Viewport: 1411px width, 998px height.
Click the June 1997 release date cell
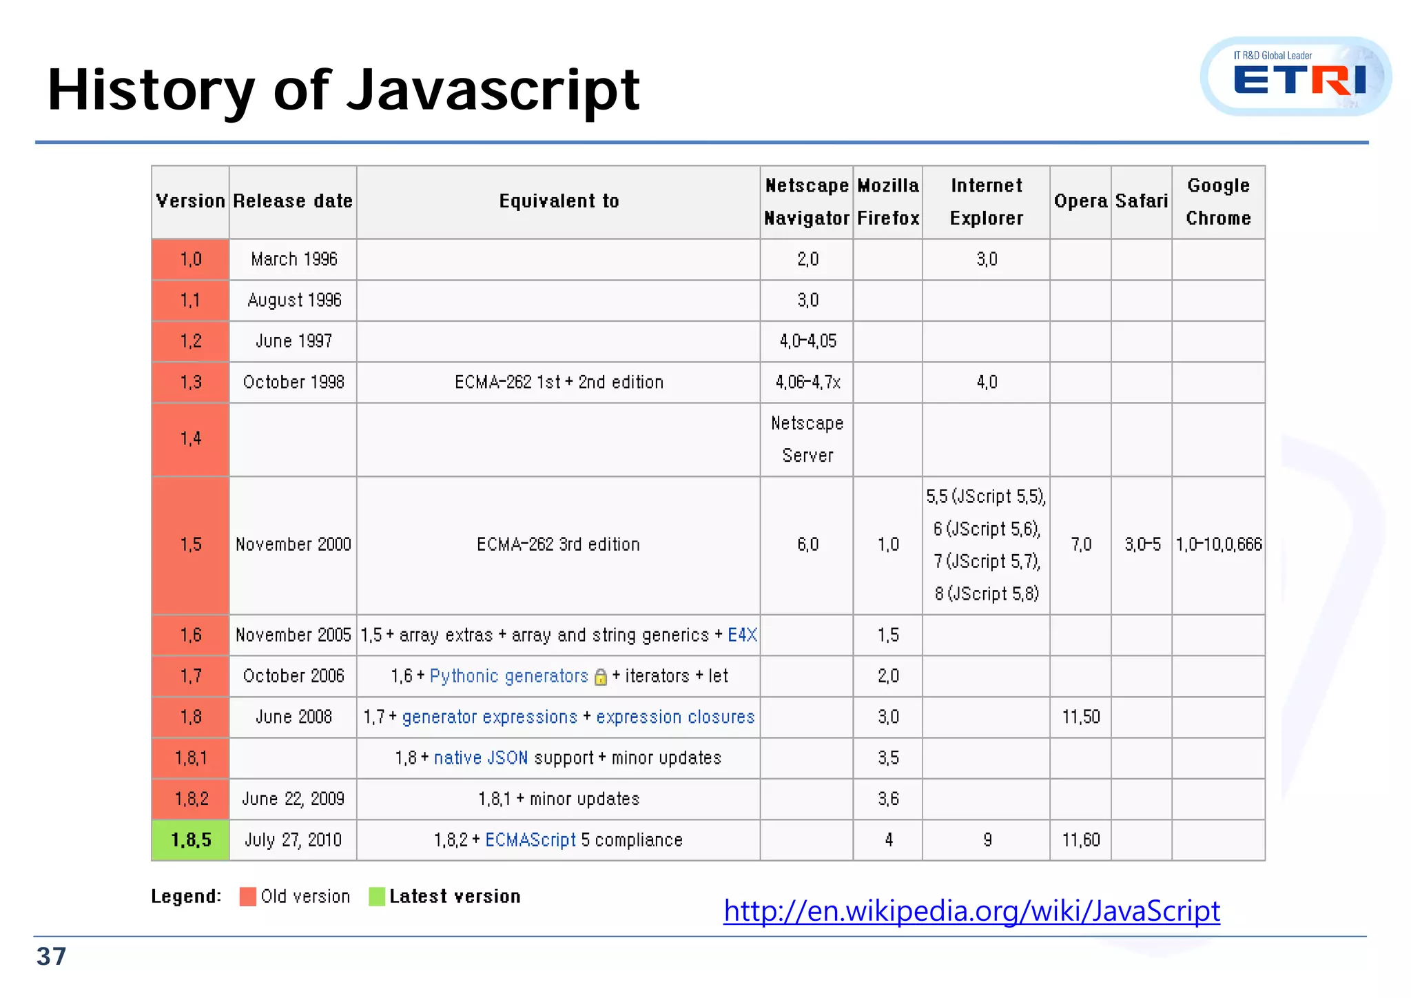(293, 341)
